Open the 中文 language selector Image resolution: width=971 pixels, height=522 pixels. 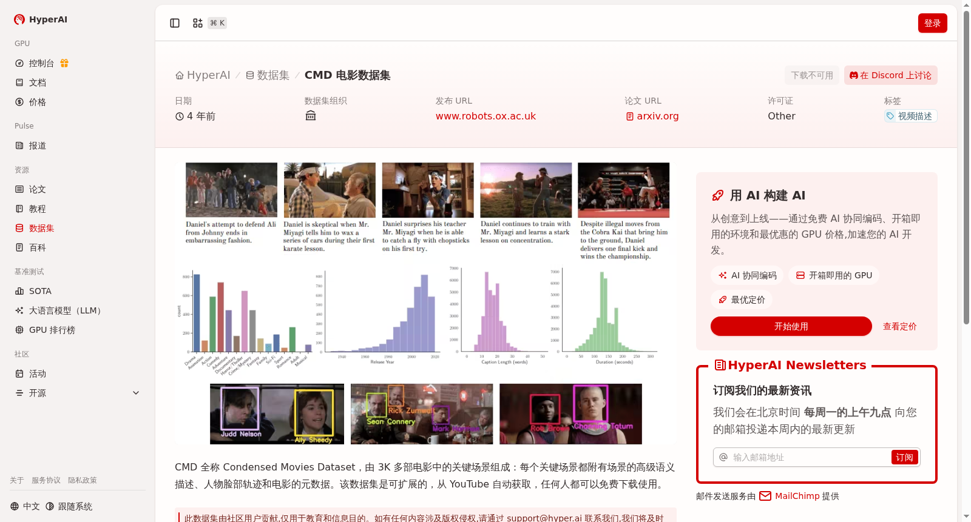[25, 506]
